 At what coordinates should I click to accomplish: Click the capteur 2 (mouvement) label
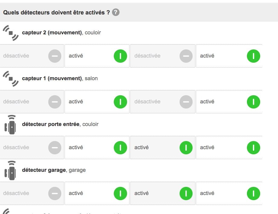[52, 33]
